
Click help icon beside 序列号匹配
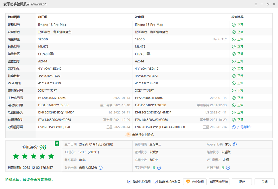click(159, 168)
